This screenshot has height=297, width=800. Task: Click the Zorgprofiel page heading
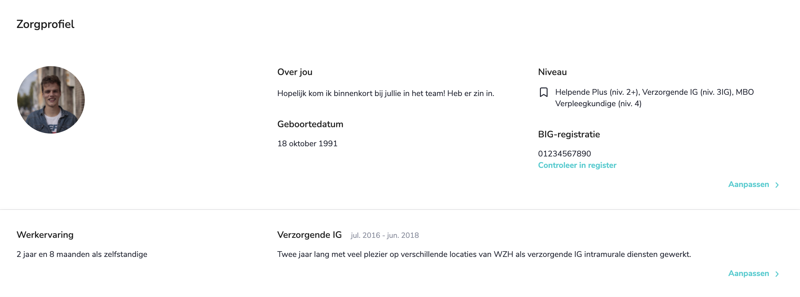coord(45,24)
